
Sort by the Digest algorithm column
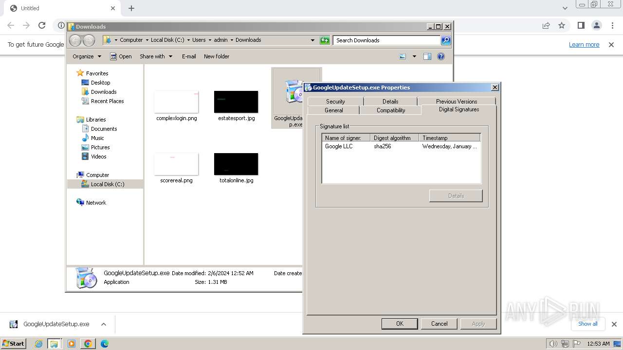point(395,138)
